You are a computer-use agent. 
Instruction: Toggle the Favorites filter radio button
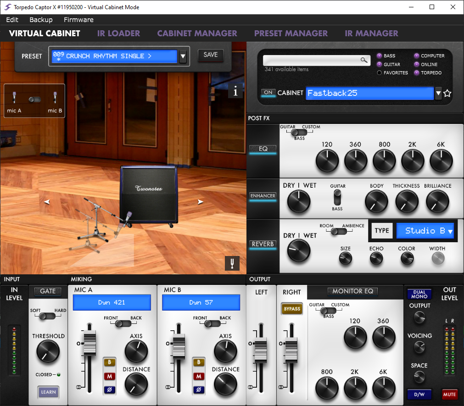point(380,73)
